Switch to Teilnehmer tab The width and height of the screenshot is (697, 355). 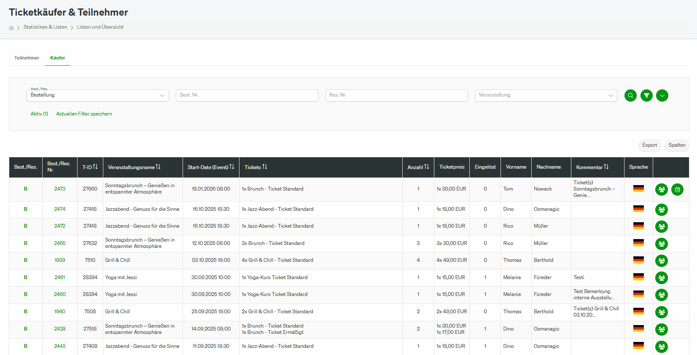click(x=27, y=58)
